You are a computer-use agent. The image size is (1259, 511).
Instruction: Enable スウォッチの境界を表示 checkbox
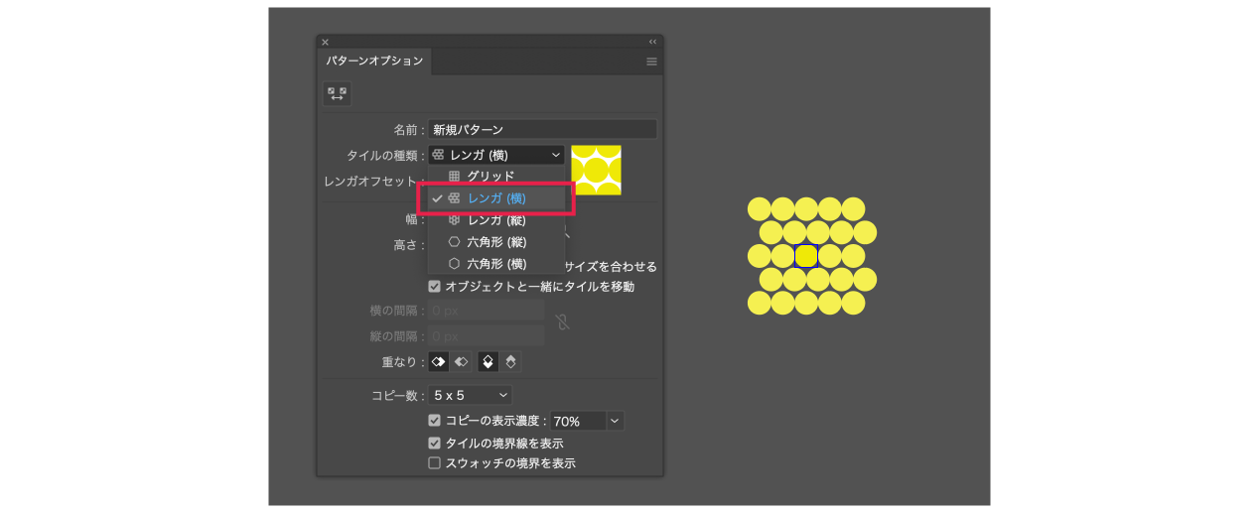435,463
